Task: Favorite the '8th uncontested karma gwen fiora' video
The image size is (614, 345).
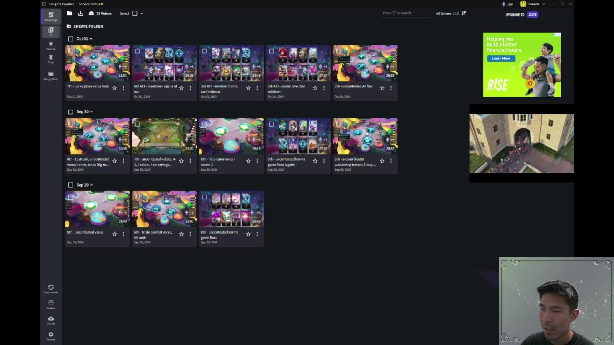Action: click(248, 234)
